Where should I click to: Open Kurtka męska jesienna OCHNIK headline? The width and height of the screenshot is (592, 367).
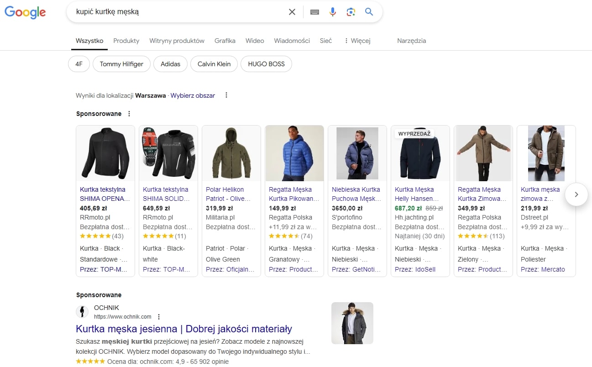point(184,329)
